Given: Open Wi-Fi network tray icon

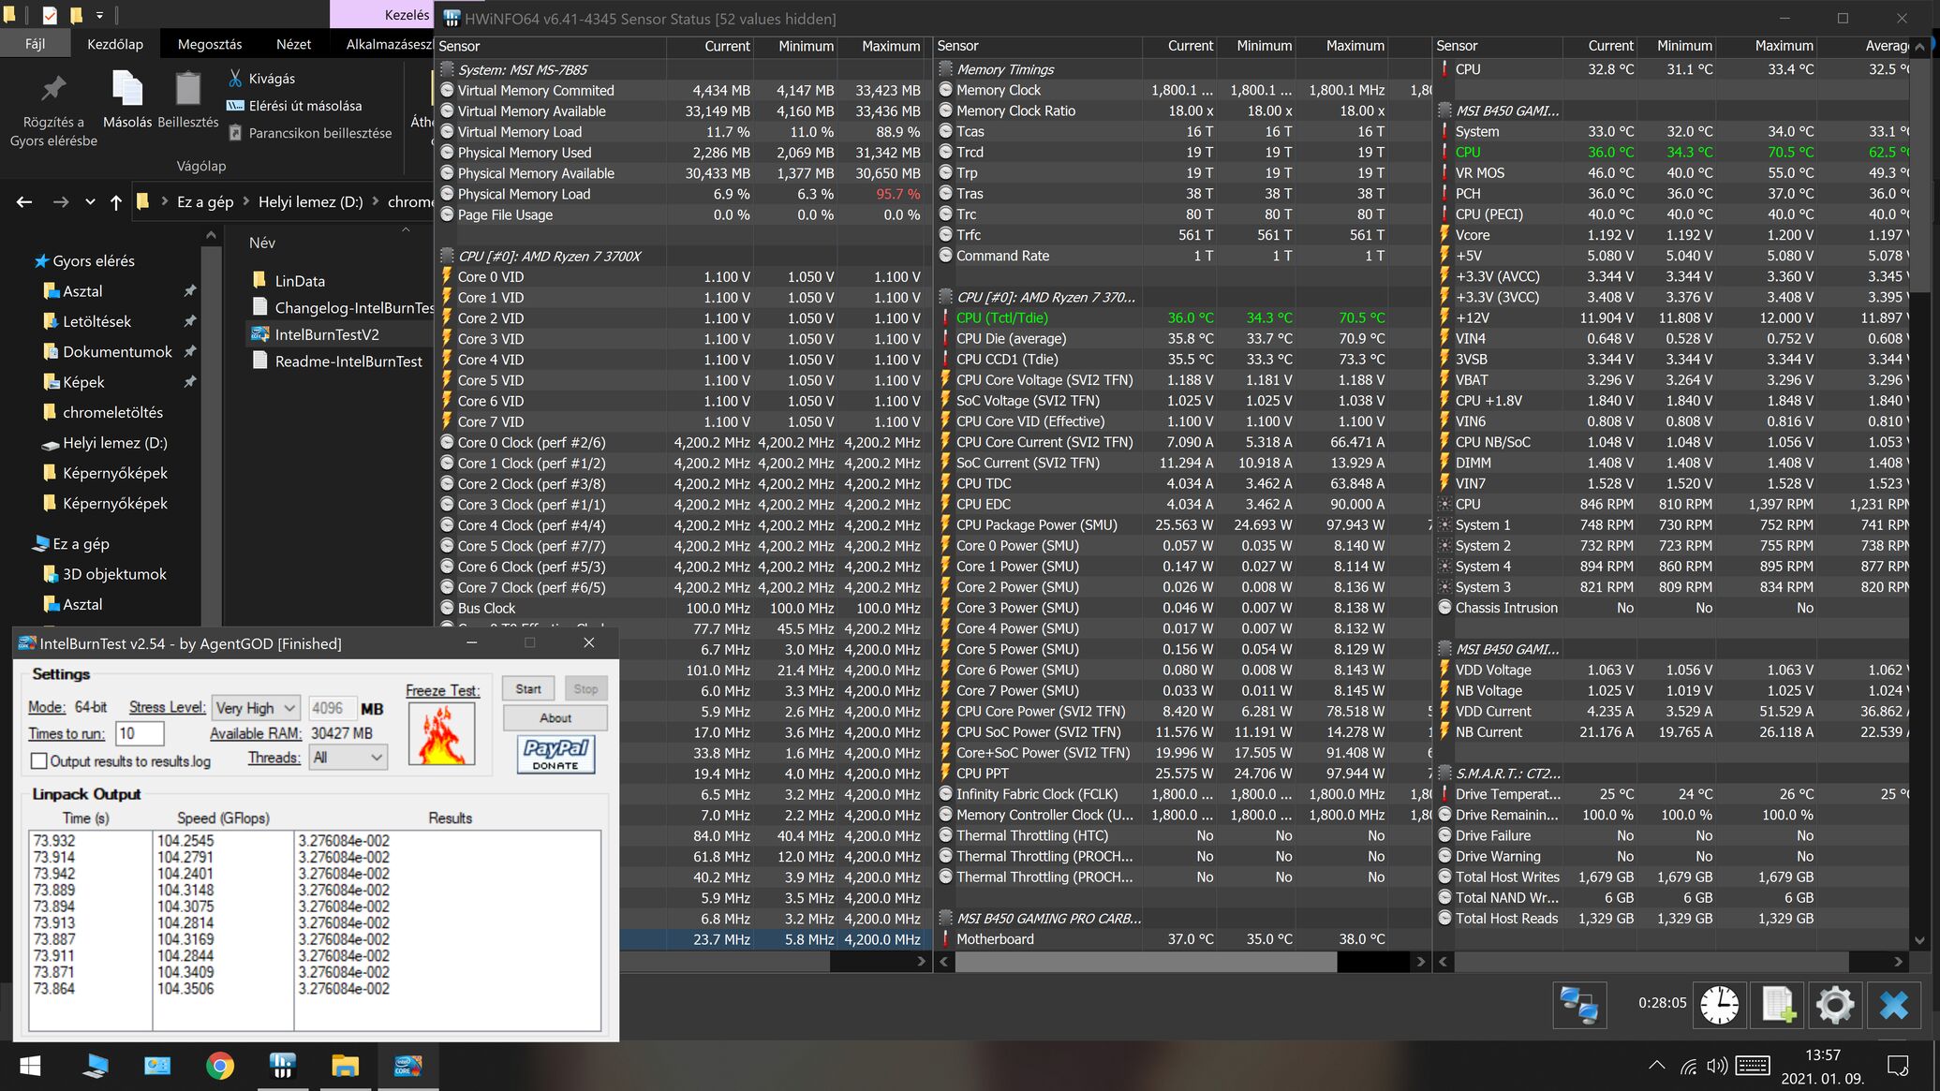Looking at the screenshot, I should (1688, 1066).
